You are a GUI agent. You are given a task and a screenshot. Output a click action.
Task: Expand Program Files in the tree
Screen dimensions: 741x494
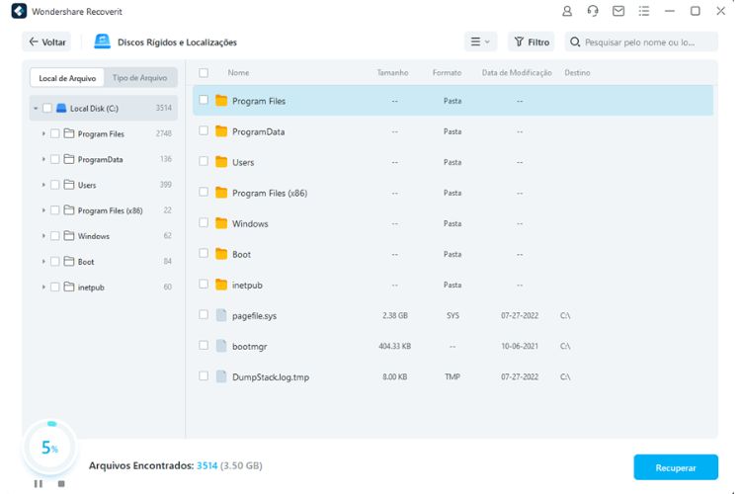point(43,133)
